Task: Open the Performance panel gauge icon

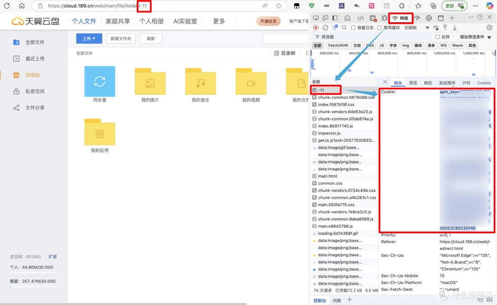Action: tap(417, 18)
